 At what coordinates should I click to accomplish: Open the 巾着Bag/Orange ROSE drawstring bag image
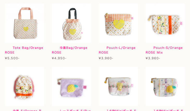(x=71, y=23)
